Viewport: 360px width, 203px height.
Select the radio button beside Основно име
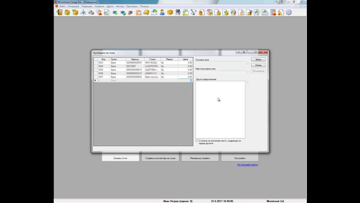point(247,63)
